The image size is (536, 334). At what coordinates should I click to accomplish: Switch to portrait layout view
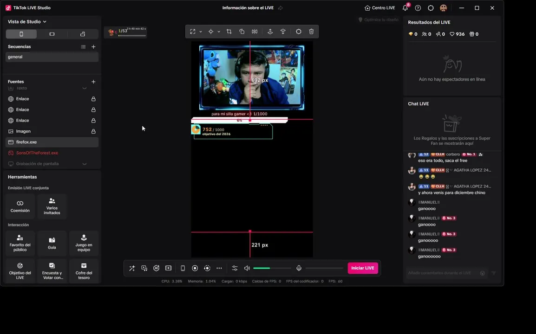pyautogui.click(x=21, y=34)
